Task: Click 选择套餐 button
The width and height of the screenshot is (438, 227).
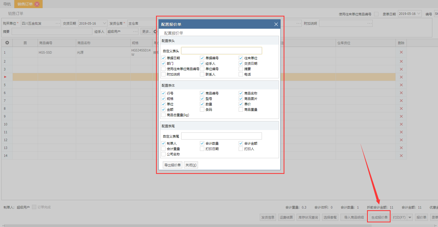Action: pos(330,218)
